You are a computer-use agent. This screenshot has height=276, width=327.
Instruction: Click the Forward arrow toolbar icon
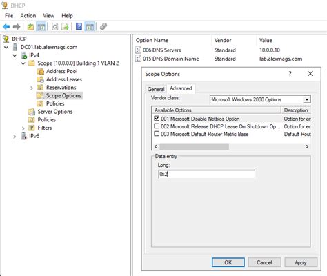[17, 27]
